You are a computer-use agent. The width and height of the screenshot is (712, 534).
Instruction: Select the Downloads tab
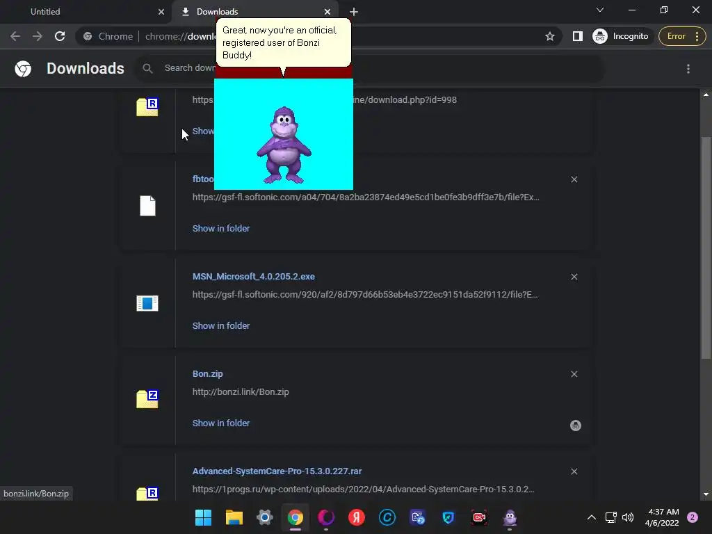pos(254,12)
